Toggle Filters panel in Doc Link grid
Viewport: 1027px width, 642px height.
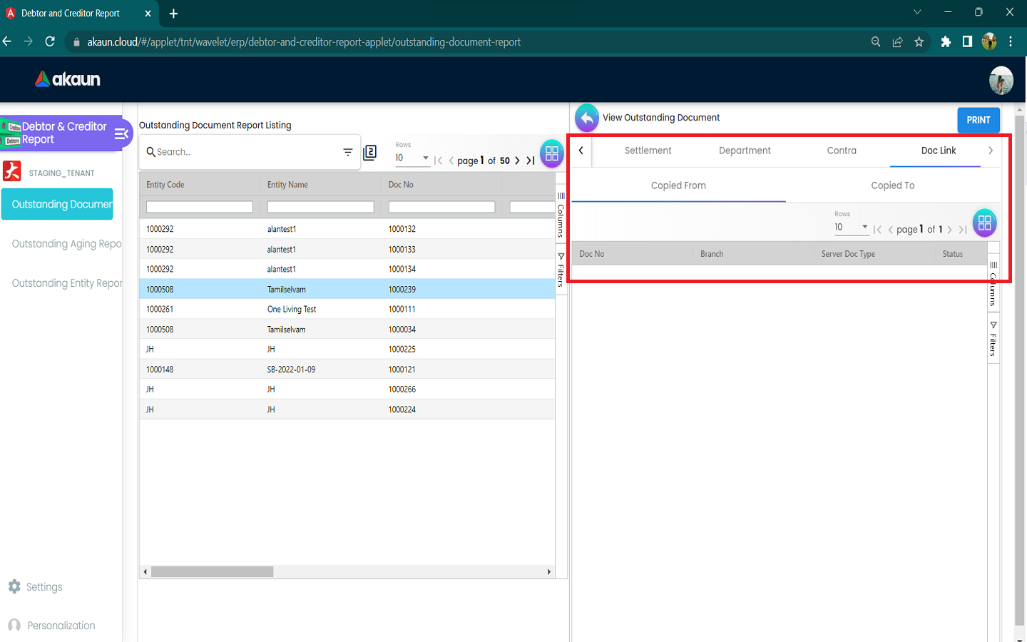coord(993,340)
